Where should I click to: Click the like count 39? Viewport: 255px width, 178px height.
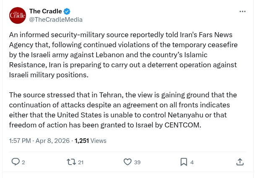[137, 162]
